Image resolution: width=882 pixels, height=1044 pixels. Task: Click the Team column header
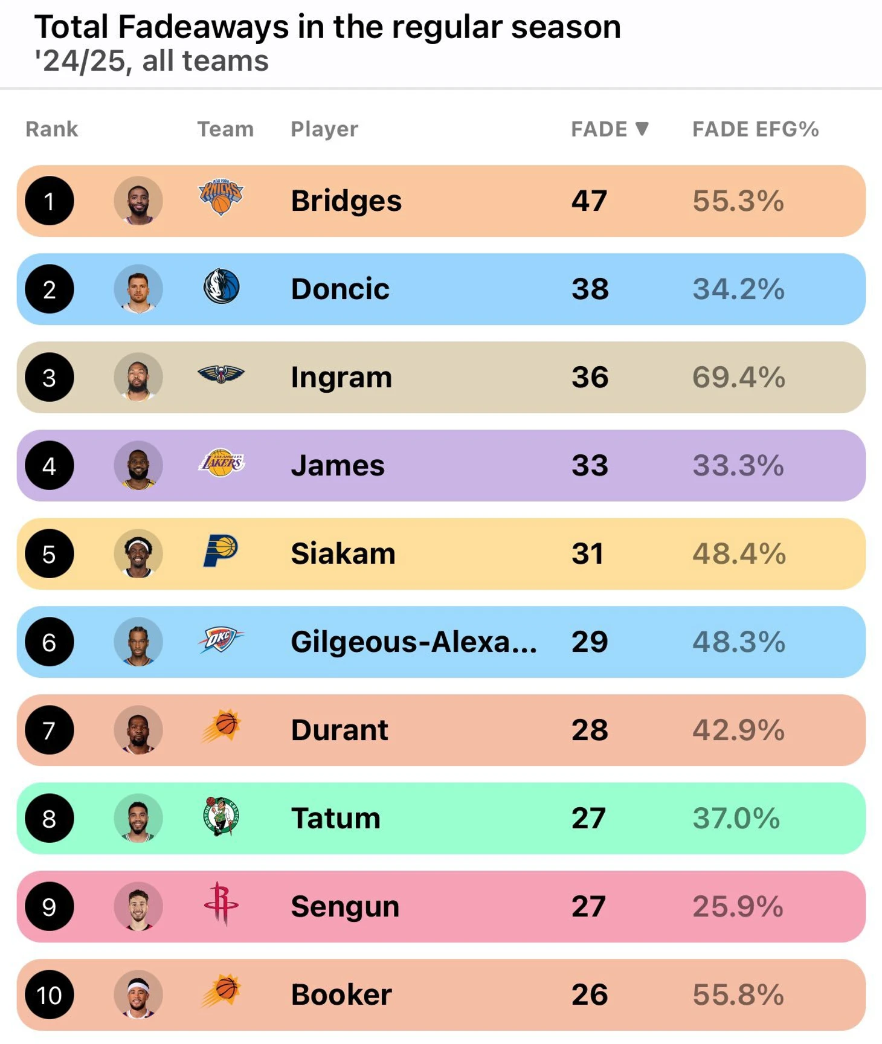coord(225,129)
